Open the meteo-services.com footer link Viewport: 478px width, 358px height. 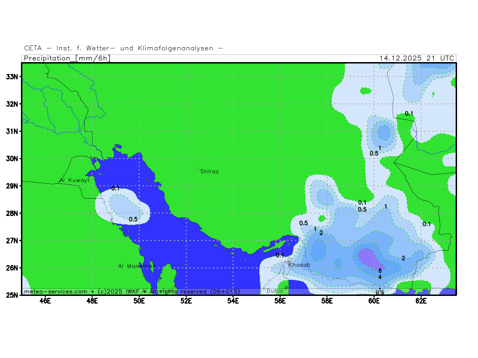click(x=56, y=291)
